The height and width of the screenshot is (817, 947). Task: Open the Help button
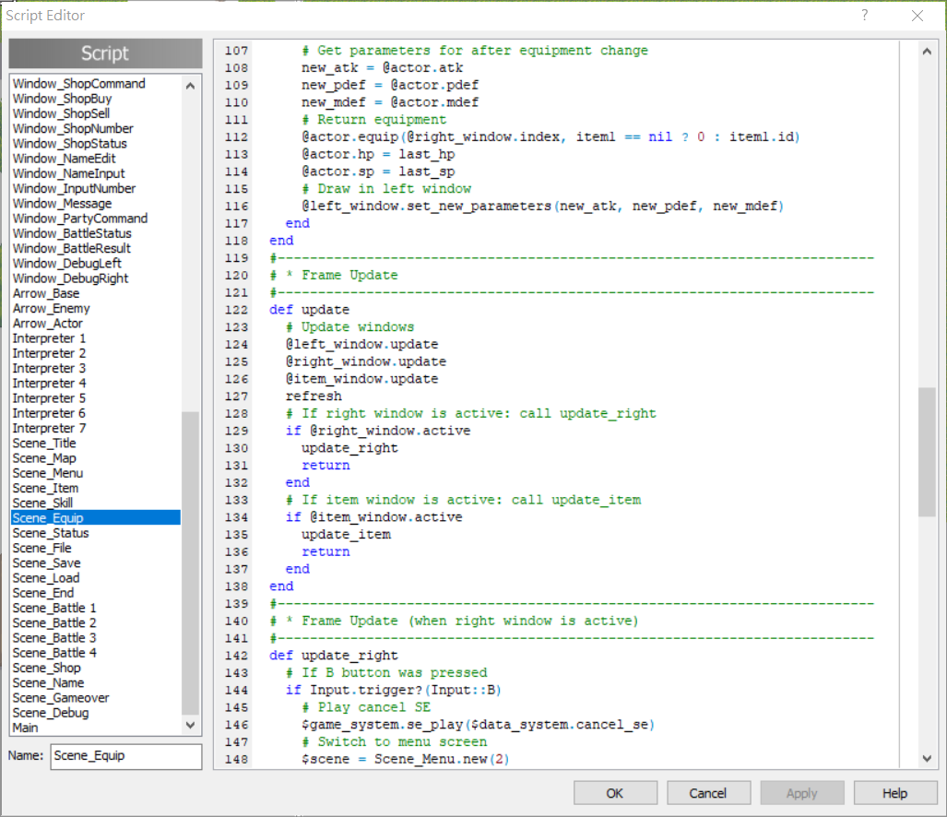[895, 793]
